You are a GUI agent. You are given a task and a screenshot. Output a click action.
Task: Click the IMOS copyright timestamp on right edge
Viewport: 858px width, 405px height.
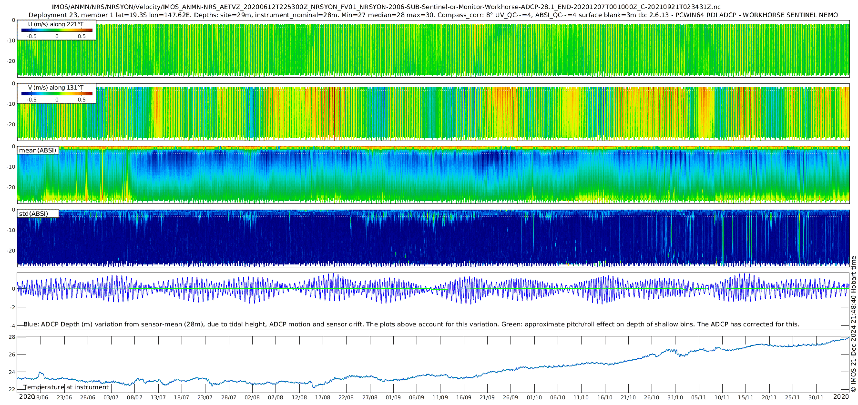click(853, 324)
